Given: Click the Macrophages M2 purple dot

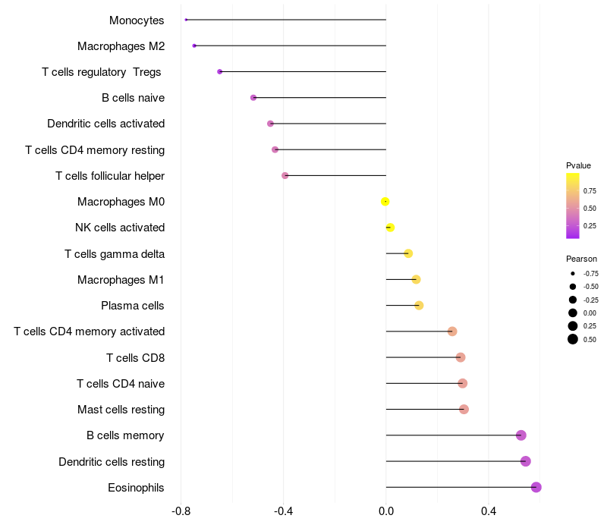Looking at the screenshot, I should point(194,46).
